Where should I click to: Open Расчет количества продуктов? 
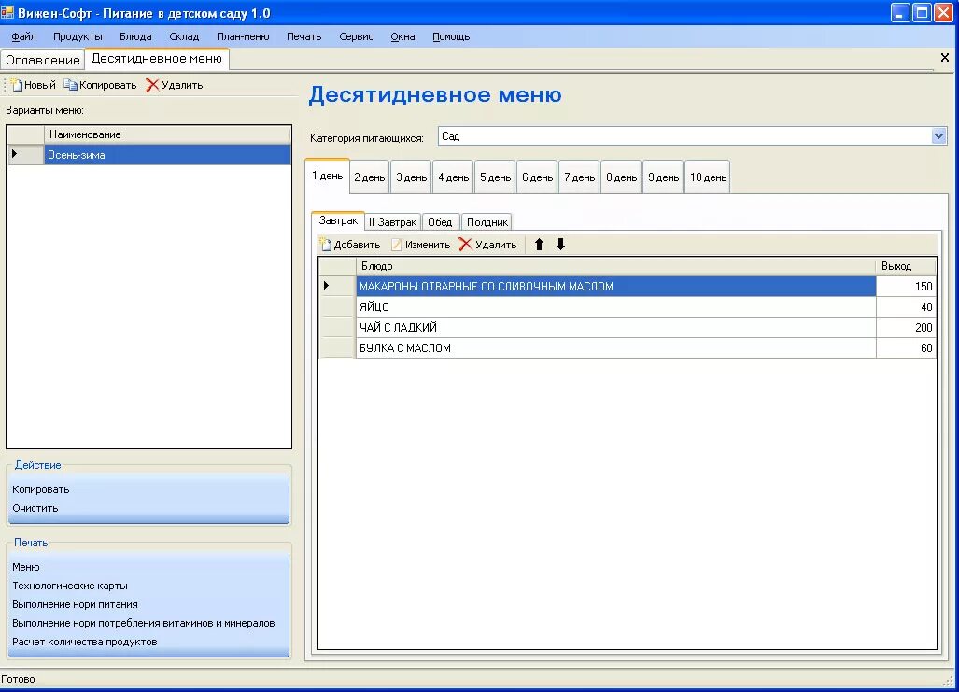pos(85,642)
